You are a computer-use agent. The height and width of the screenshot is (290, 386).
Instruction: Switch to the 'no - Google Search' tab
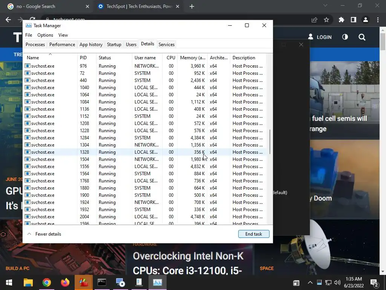tap(48, 6)
